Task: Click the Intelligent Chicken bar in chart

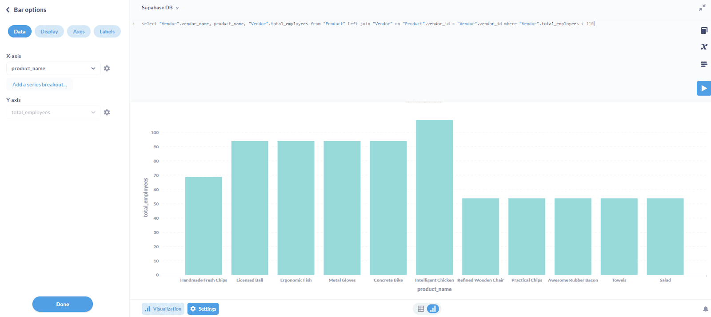Action: click(434, 198)
